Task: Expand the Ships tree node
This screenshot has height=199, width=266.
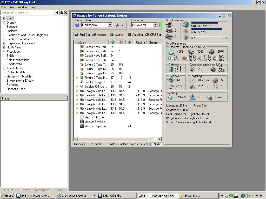Action: click(4, 18)
